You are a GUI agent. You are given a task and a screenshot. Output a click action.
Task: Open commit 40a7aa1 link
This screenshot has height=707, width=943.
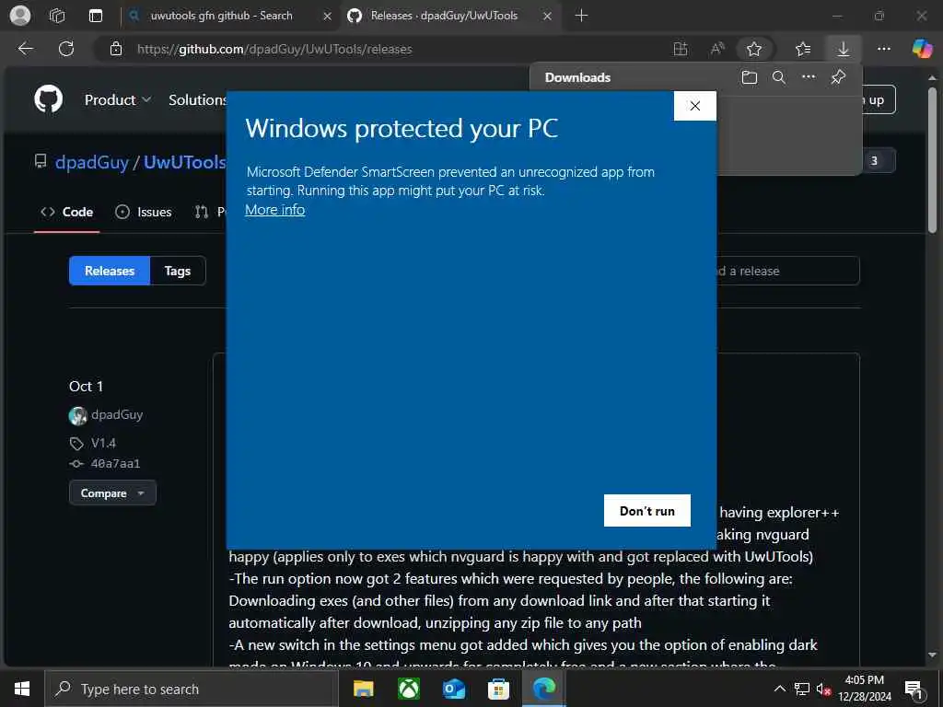tap(115, 464)
